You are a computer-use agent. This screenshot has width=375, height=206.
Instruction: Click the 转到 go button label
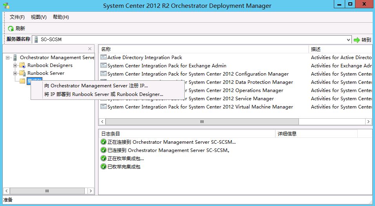click(366, 40)
